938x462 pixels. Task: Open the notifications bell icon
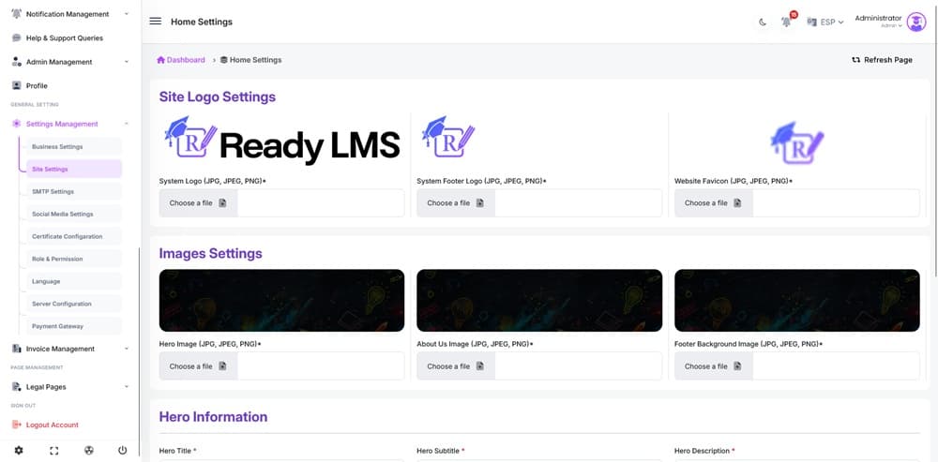787,22
